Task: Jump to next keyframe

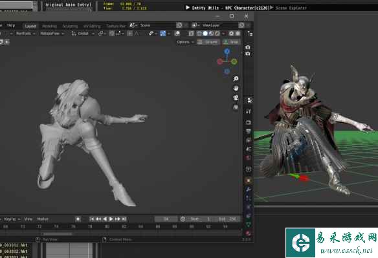Action: pos(117,219)
